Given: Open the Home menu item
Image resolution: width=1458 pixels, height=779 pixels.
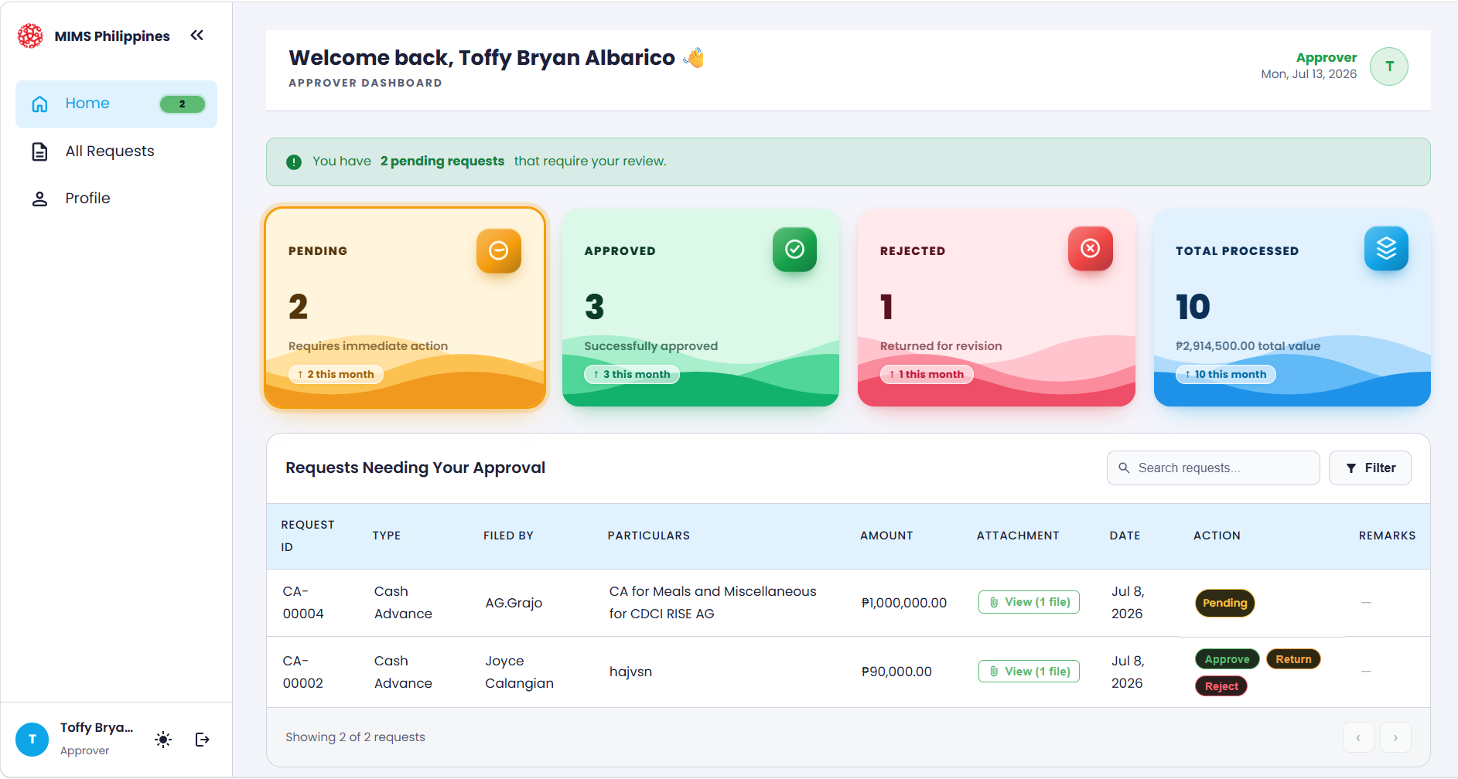Looking at the screenshot, I should [116, 104].
